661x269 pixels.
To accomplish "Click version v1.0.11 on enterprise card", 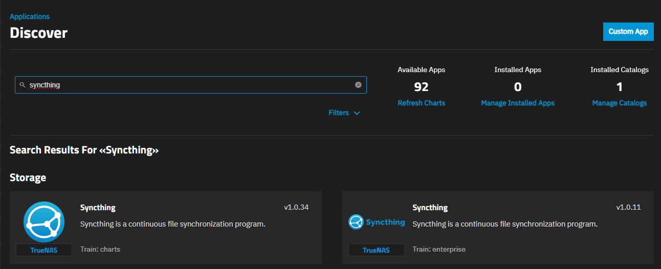I will [x=629, y=207].
